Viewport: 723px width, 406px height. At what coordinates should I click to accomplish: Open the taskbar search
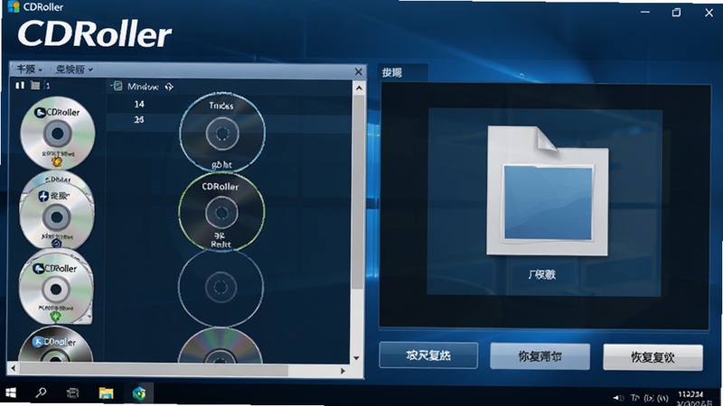pos(41,392)
